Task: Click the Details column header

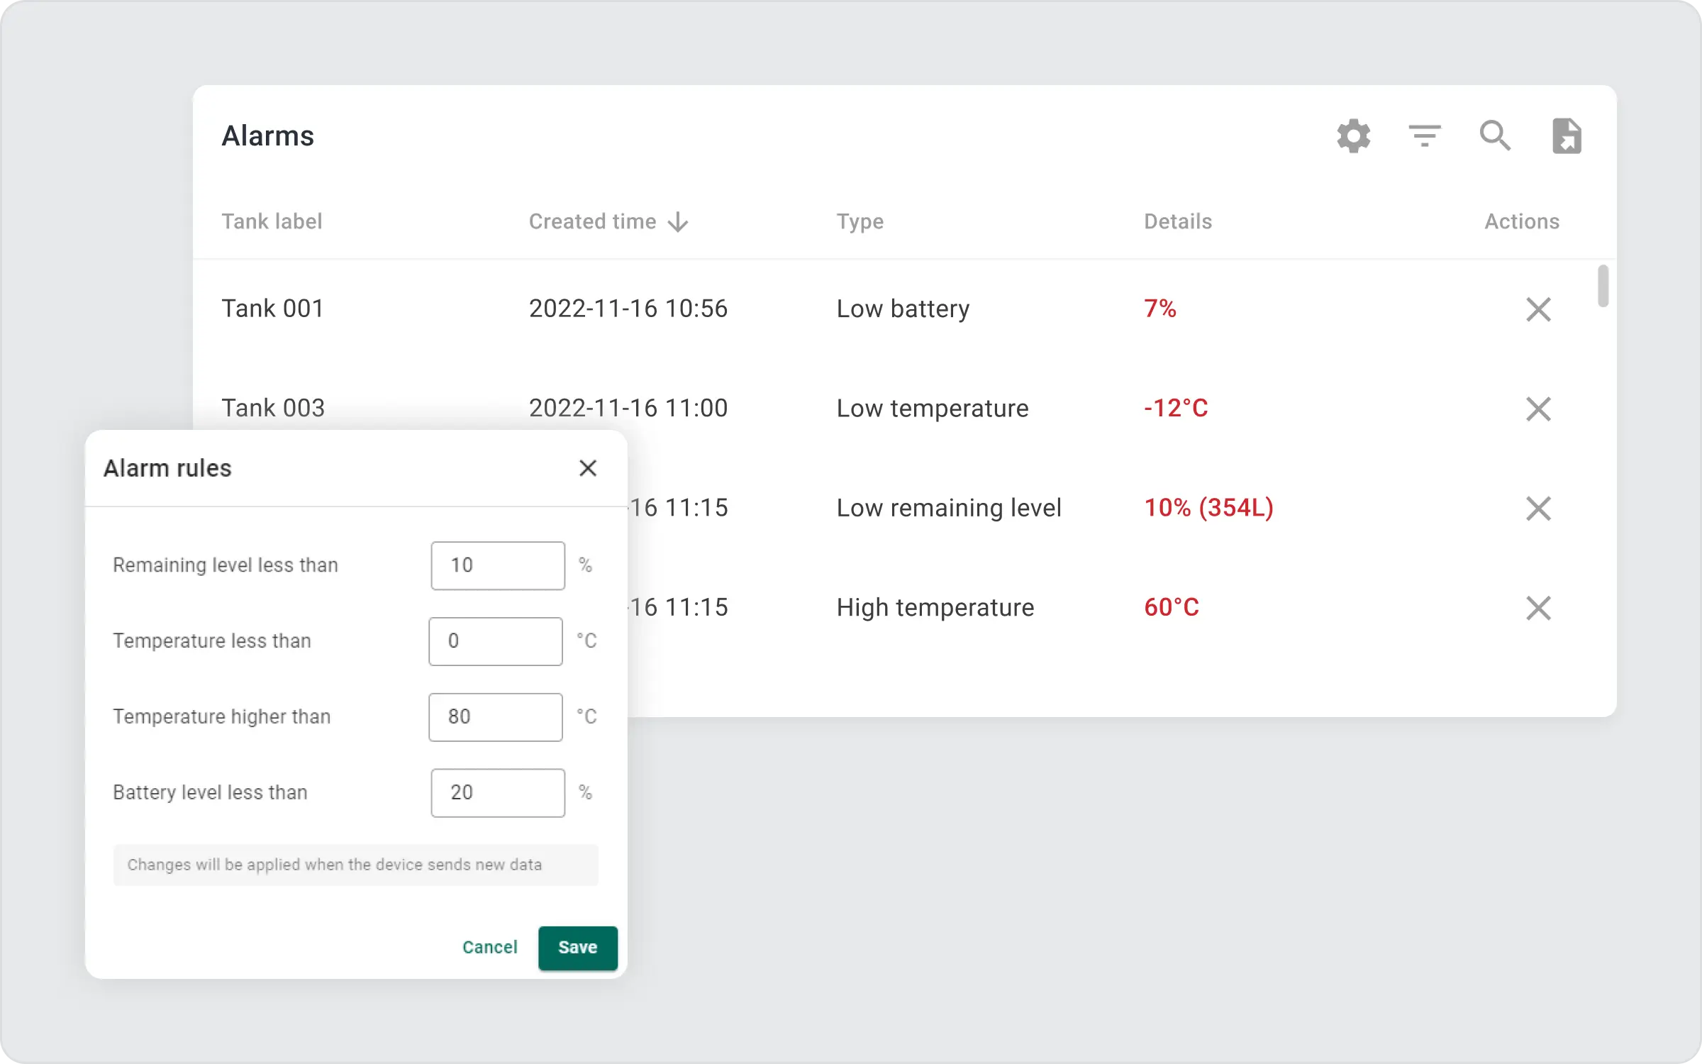Action: tap(1177, 222)
